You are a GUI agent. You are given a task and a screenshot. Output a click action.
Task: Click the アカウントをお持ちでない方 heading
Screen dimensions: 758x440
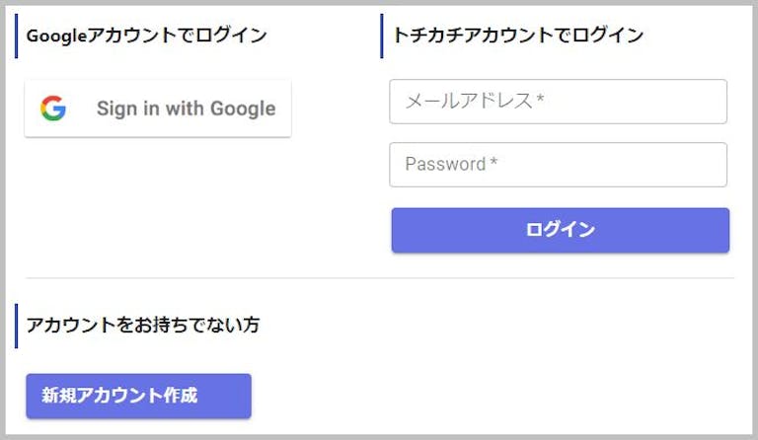pos(143,325)
